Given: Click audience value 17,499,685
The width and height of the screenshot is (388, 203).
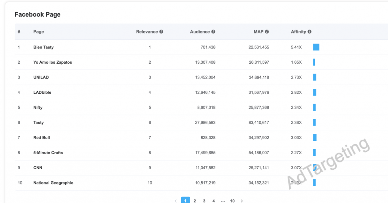Looking at the screenshot, I should click(205, 153).
